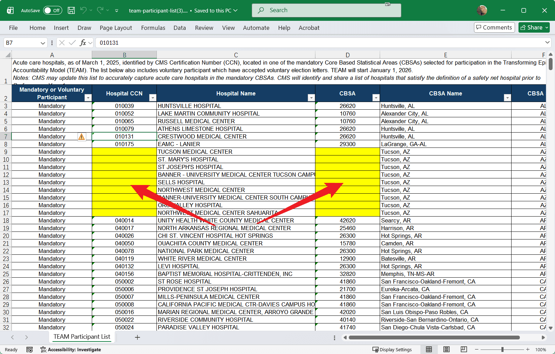The width and height of the screenshot is (555, 354).
Task: Click the Comments button
Action: (494, 27)
